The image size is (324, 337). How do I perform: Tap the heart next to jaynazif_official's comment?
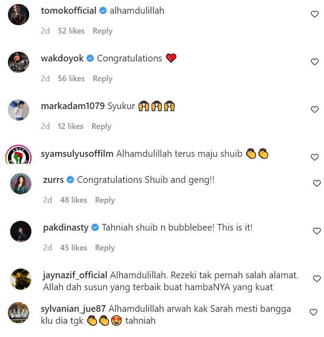pos(316,279)
